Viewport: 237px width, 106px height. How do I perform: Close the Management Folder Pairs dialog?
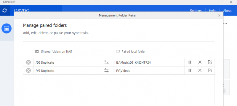coord(219,16)
